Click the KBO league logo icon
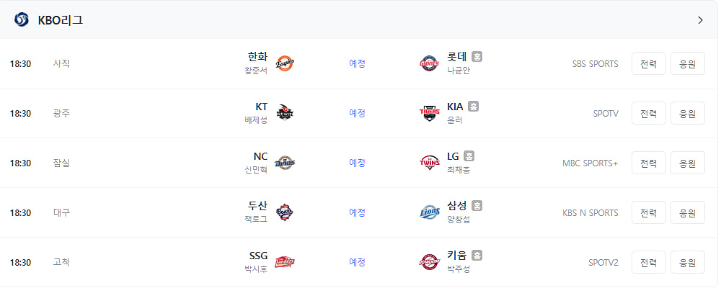The width and height of the screenshot is (721, 288). pos(21,19)
